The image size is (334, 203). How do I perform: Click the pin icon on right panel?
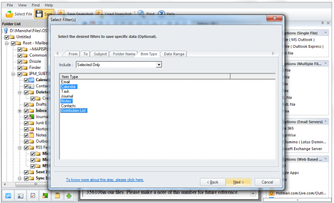322,23
